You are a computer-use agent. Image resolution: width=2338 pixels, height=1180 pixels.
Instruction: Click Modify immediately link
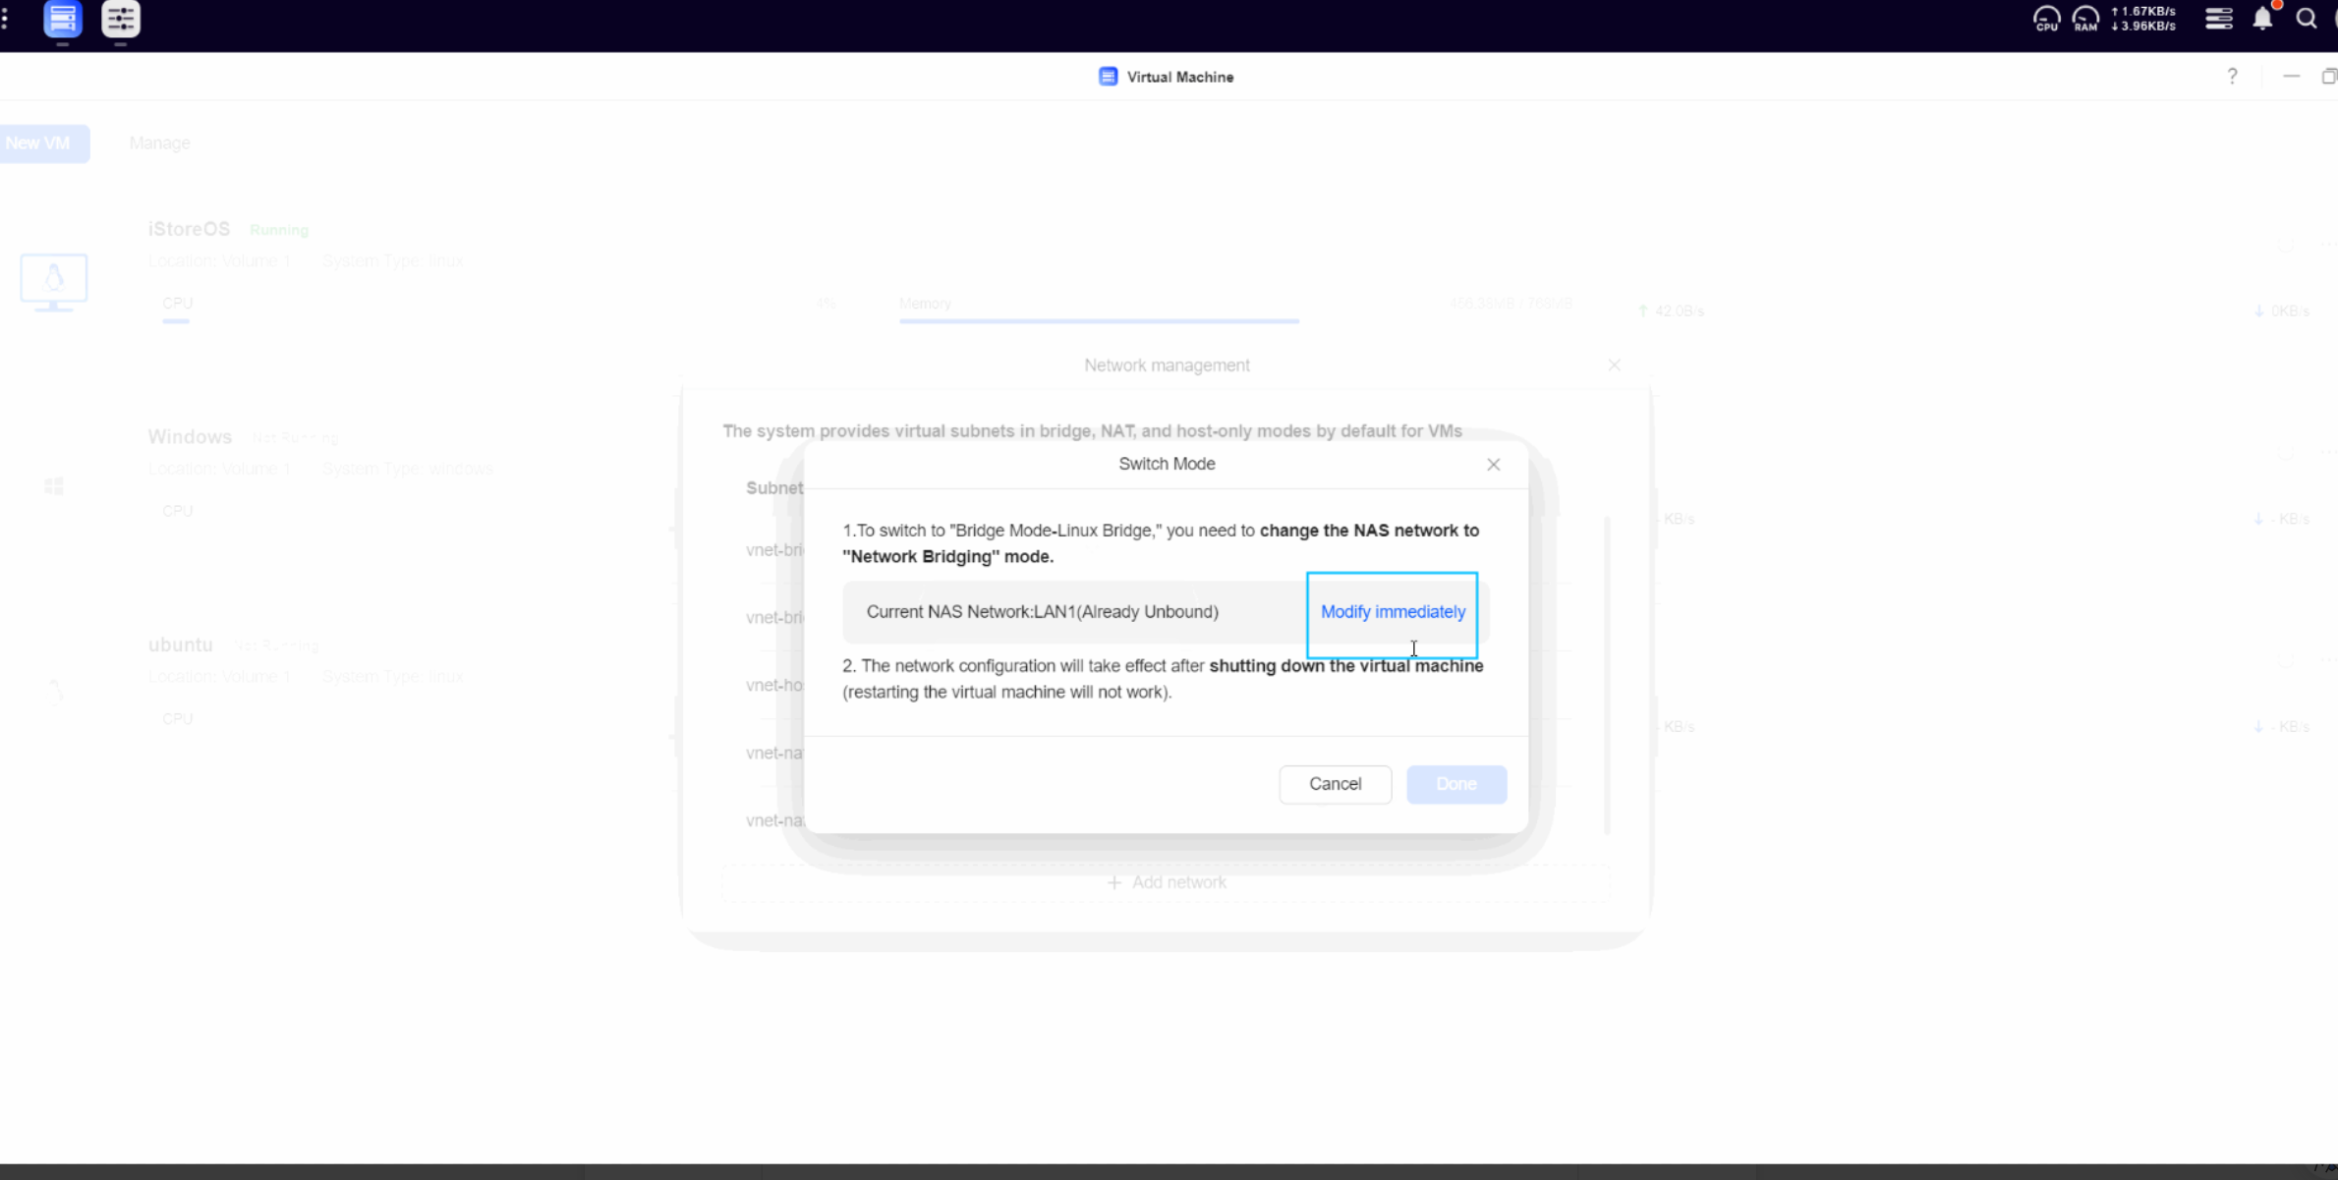coord(1392,611)
